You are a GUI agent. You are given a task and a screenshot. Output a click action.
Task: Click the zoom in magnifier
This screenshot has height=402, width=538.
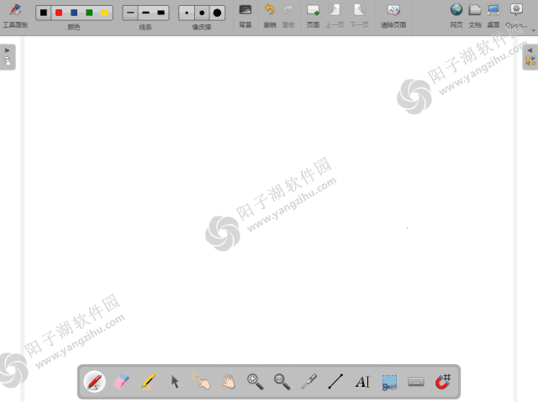[255, 382]
